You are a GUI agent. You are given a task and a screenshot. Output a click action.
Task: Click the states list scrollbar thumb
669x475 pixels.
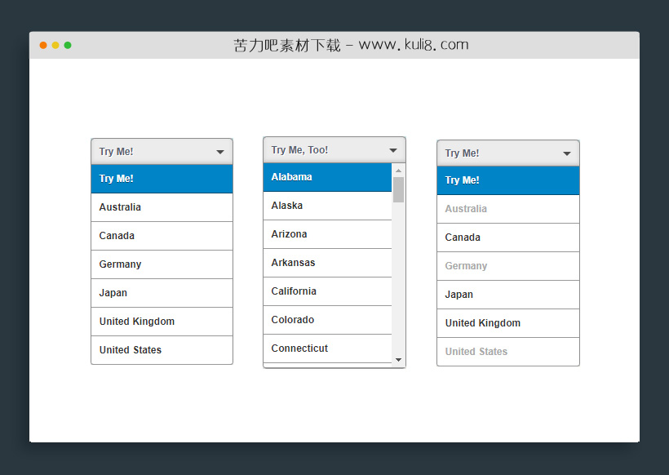coord(398,189)
